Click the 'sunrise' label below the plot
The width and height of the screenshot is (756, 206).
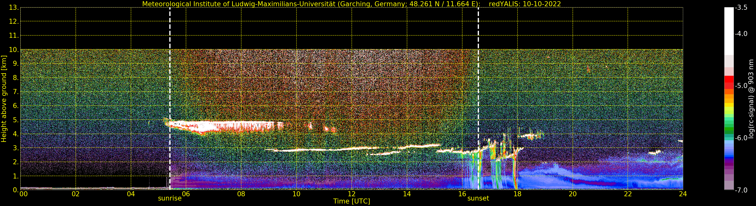click(x=170, y=198)
